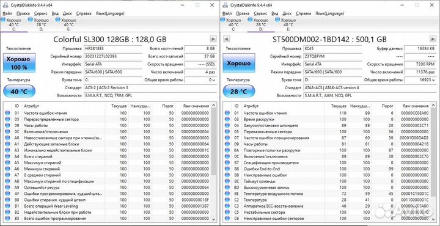This screenshot has height=226, width=440.
Task: Go to previous disk in ST500DM002 window
Action: 227,39
